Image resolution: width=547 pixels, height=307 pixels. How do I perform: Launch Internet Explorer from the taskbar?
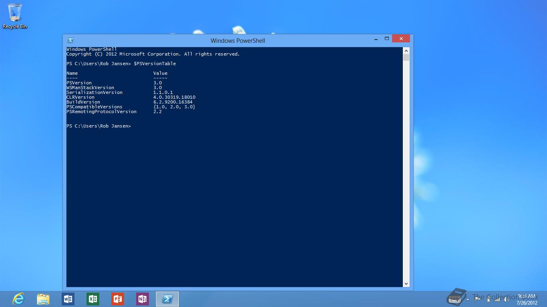[x=18, y=299]
